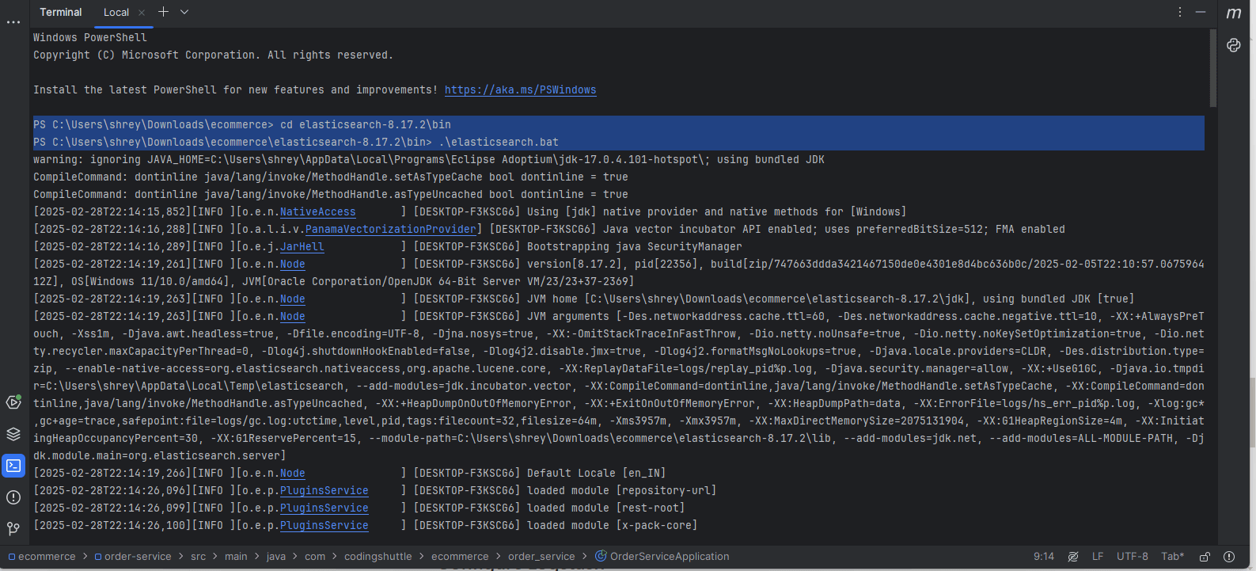The height and width of the screenshot is (571, 1256).
Task: Click the ecommerce breadcrumb at status bar start
Action: pos(42,557)
